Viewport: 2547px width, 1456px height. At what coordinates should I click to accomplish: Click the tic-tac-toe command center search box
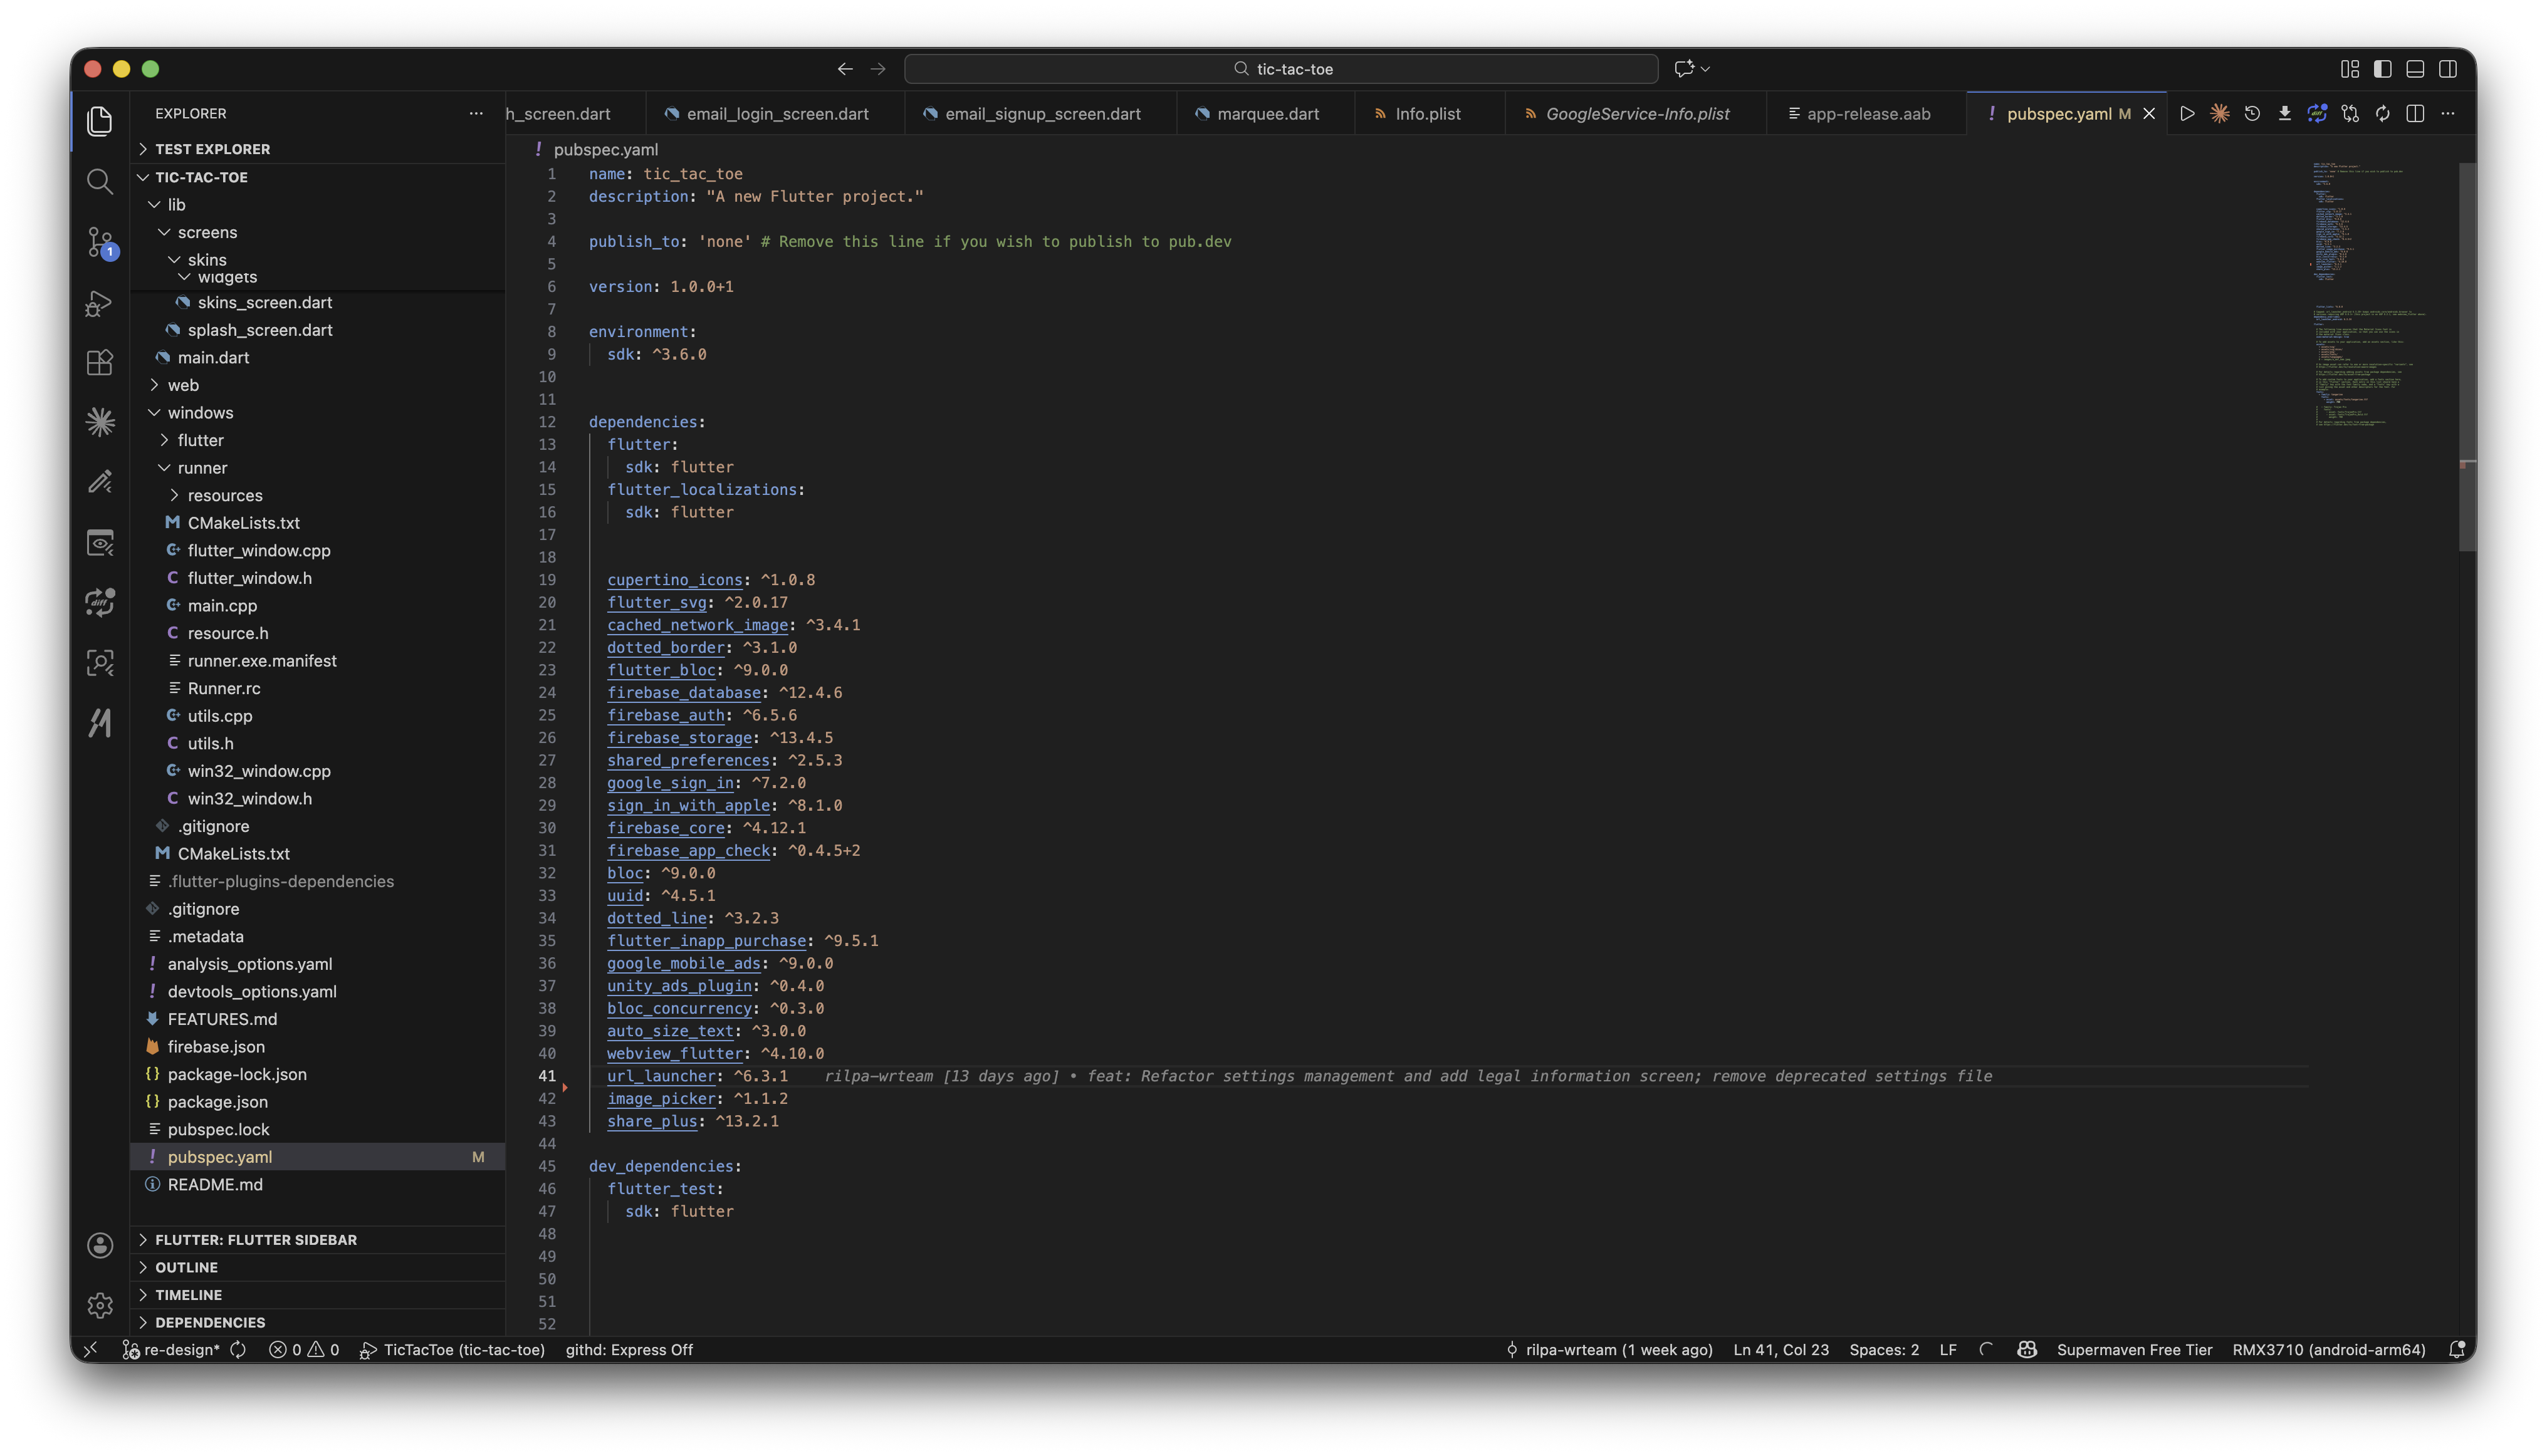(x=1280, y=69)
